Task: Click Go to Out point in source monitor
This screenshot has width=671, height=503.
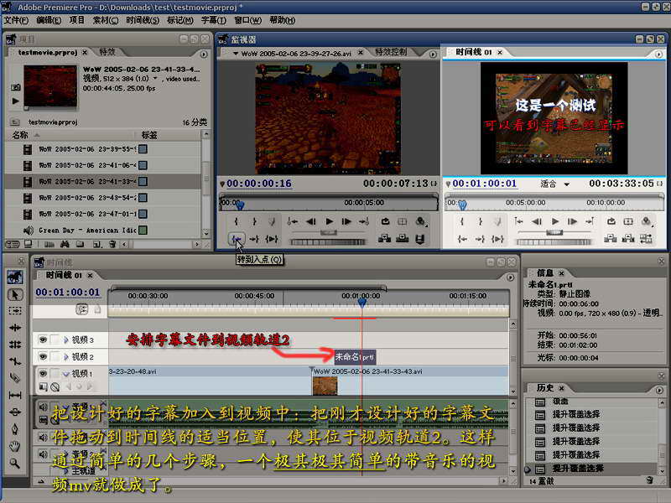Action: tap(254, 239)
